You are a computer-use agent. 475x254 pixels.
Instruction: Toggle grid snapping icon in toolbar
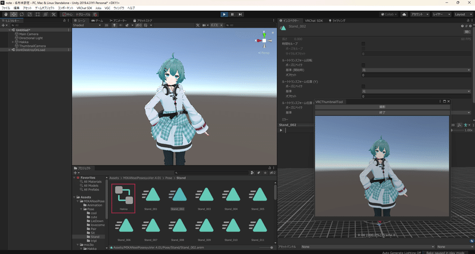click(x=95, y=14)
